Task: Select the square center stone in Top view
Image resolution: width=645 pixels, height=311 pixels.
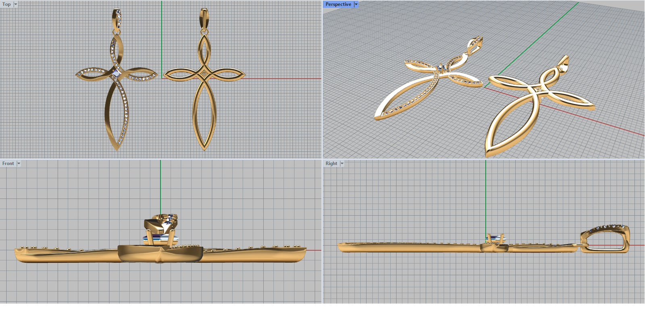Action: pos(117,74)
